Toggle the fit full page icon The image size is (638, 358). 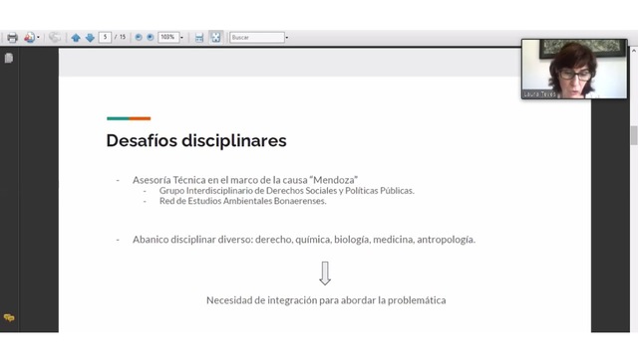click(x=215, y=38)
